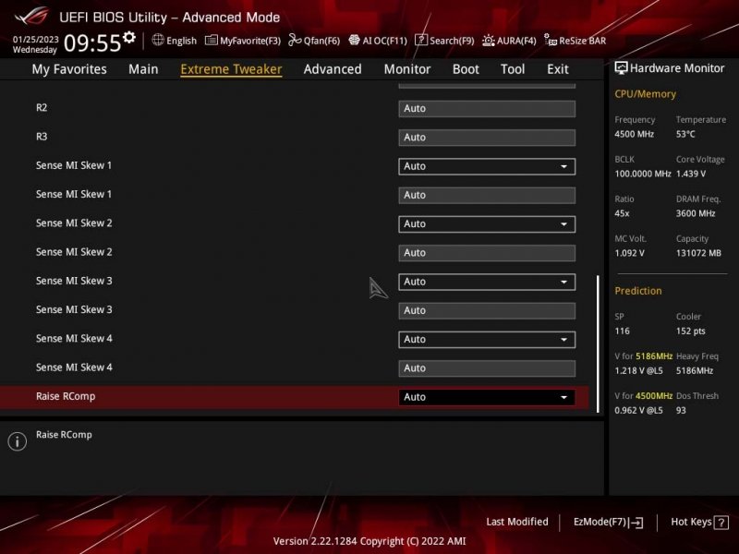Click the Hardware Monitor display icon
The width and height of the screenshot is (739, 554).
(x=621, y=68)
